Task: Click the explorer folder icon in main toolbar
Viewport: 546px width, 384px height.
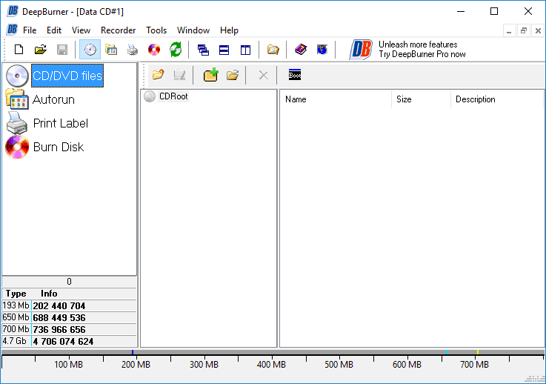Action: (x=273, y=50)
